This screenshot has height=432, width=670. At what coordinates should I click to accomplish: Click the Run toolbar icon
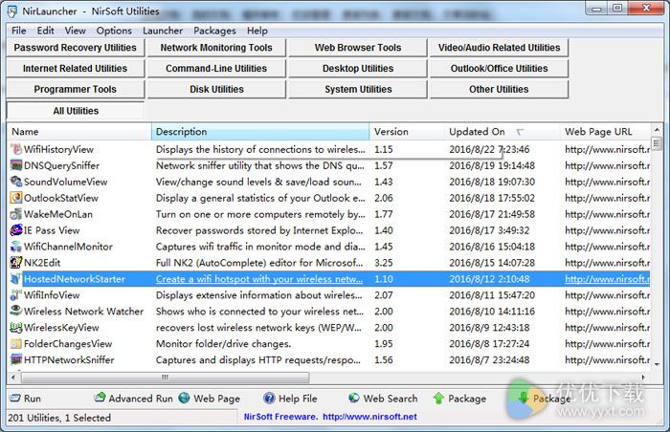click(15, 398)
